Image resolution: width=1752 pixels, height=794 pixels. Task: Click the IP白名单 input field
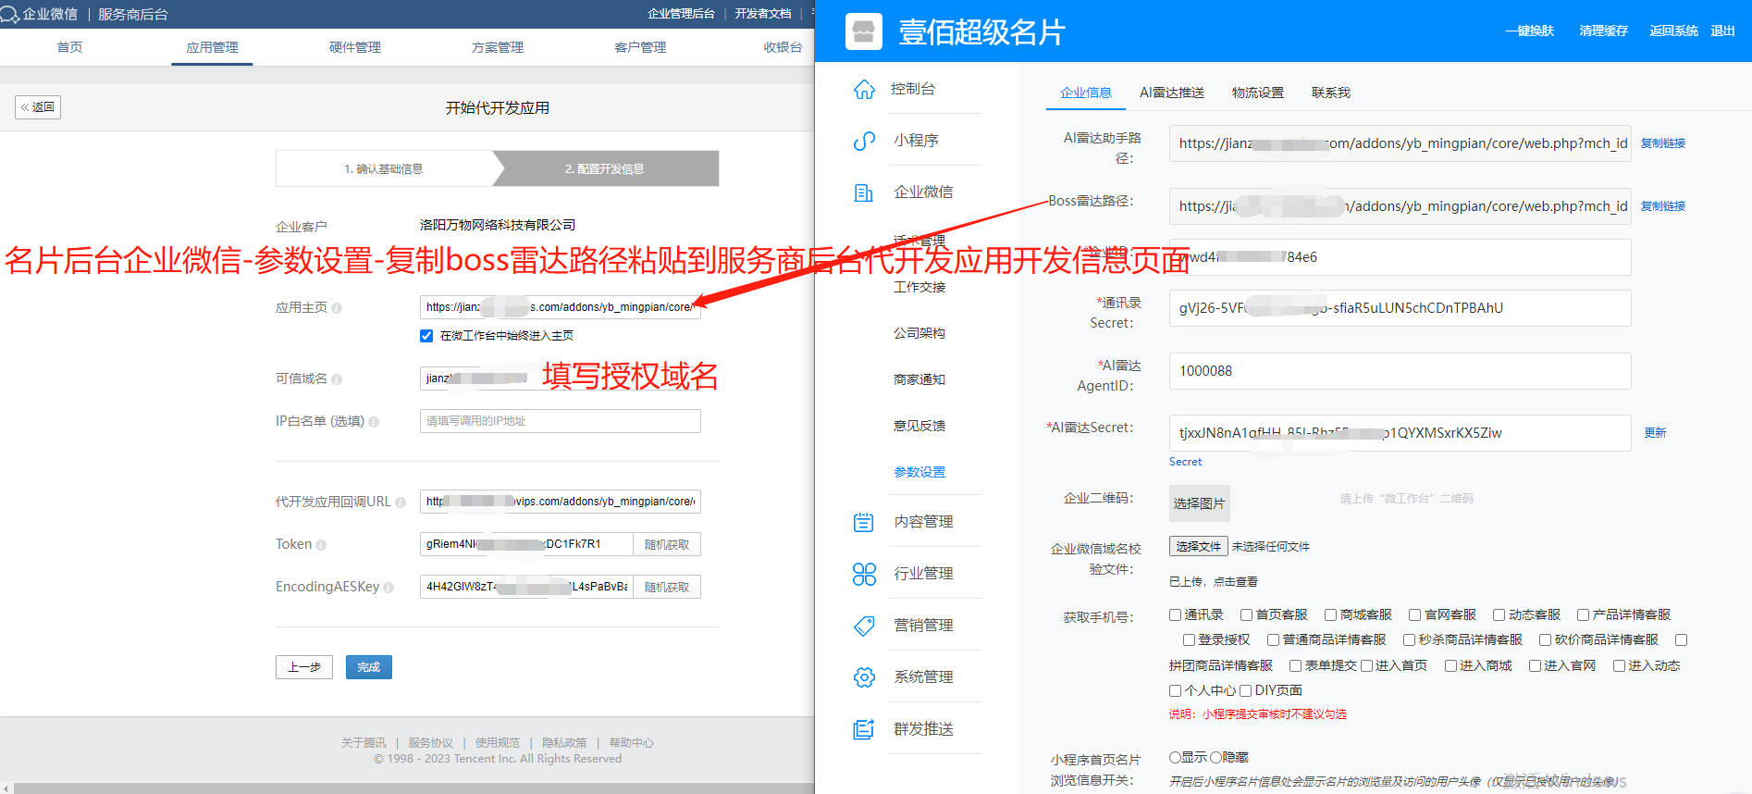561,421
